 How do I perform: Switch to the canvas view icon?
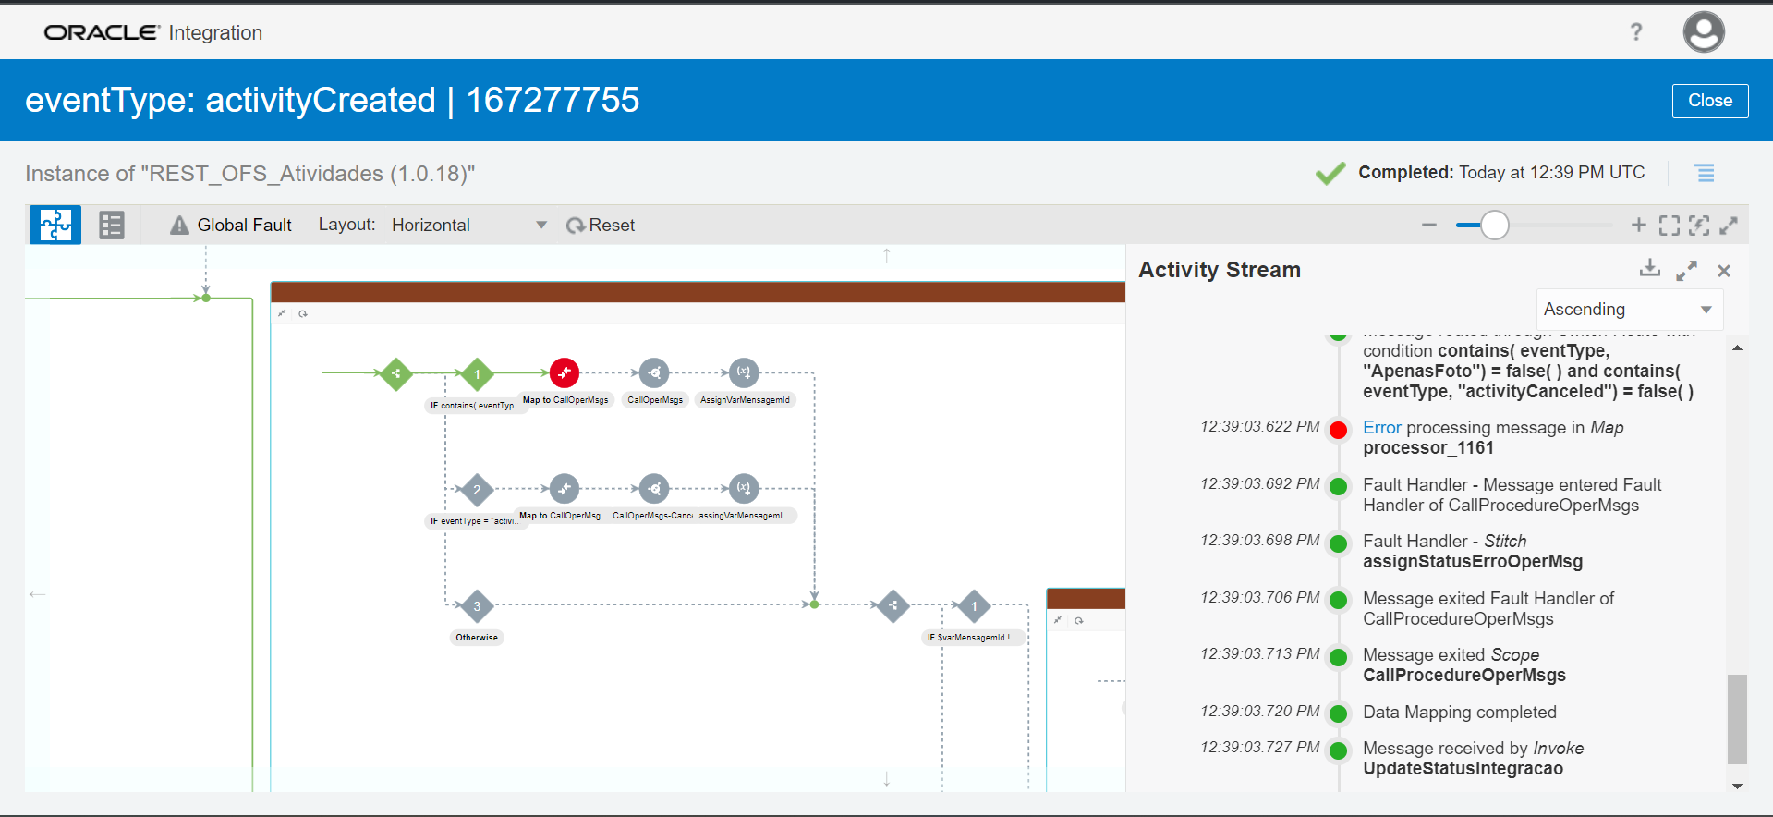click(x=55, y=225)
